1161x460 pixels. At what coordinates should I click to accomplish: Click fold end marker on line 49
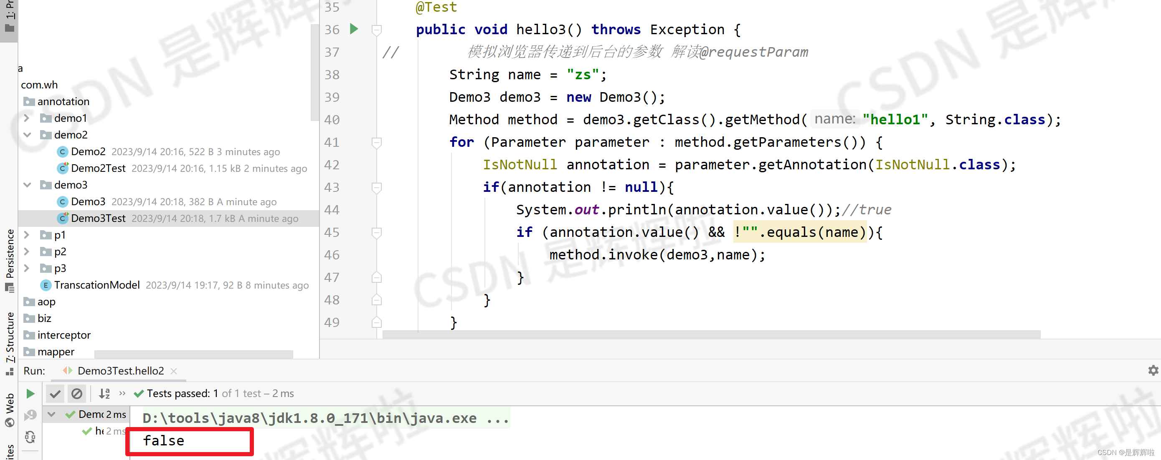click(377, 322)
